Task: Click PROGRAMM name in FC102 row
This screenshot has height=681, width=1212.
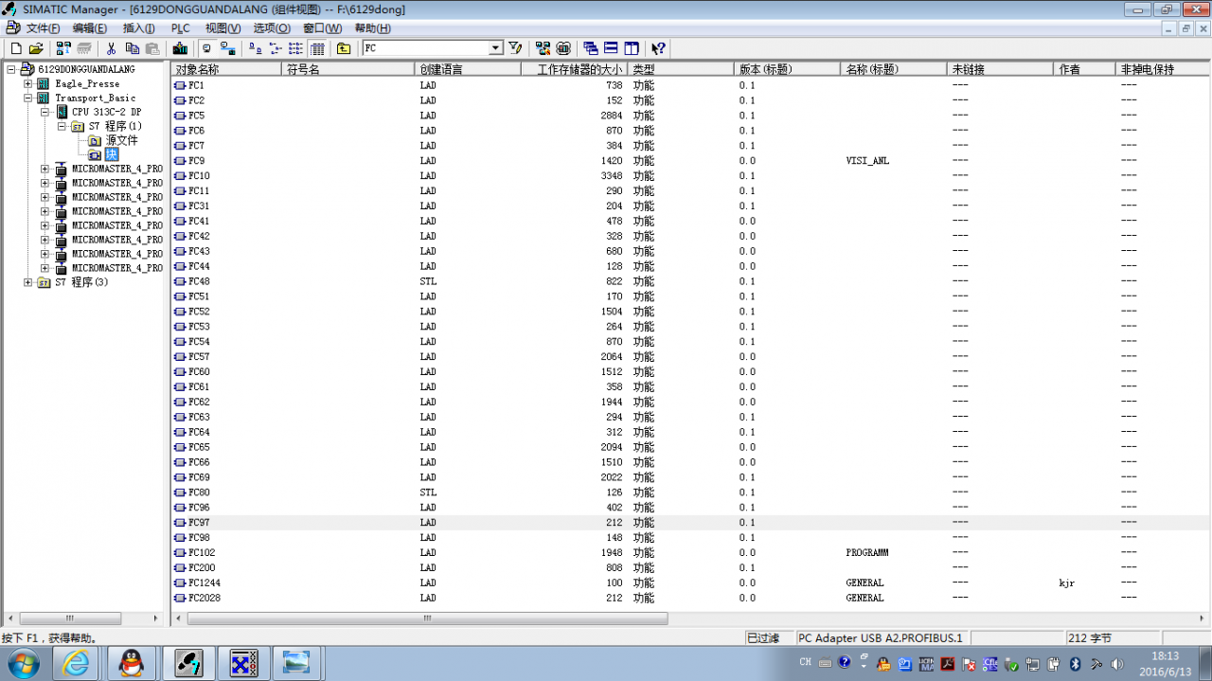Action: (x=867, y=552)
